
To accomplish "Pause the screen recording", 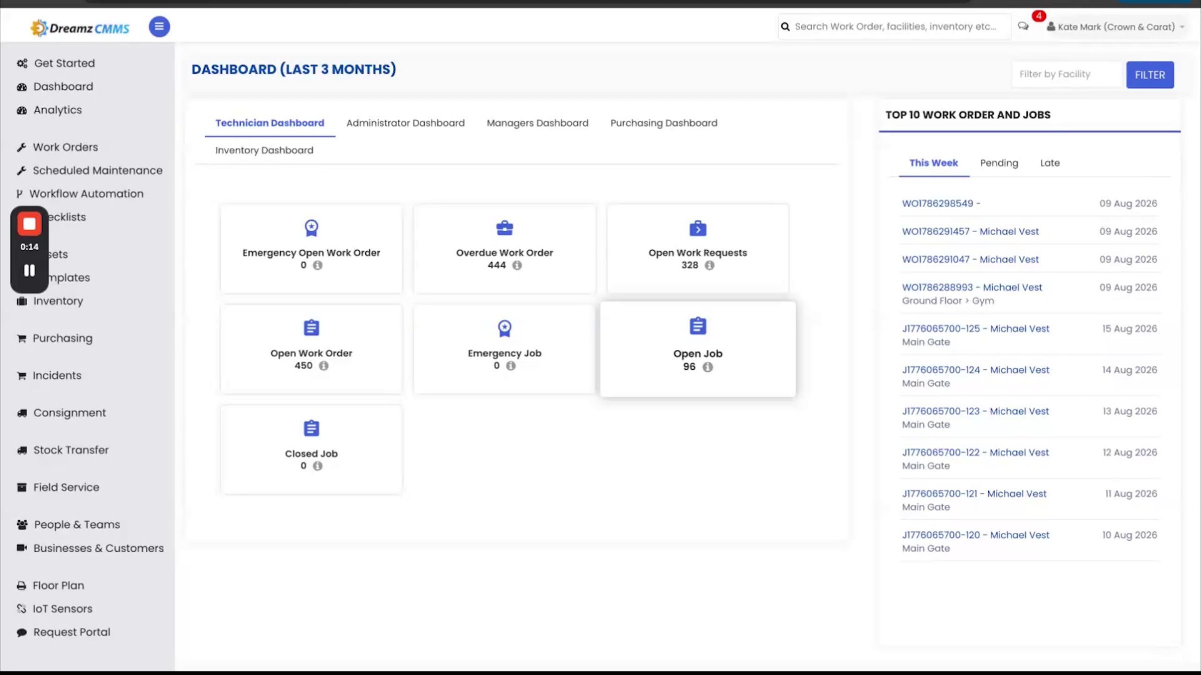I will [x=30, y=270].
